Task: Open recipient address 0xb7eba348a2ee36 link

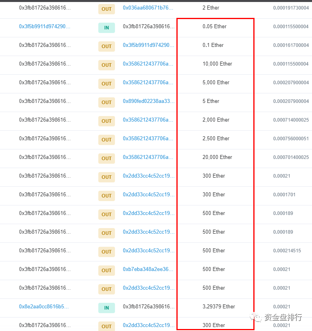Action: [148, 269]
